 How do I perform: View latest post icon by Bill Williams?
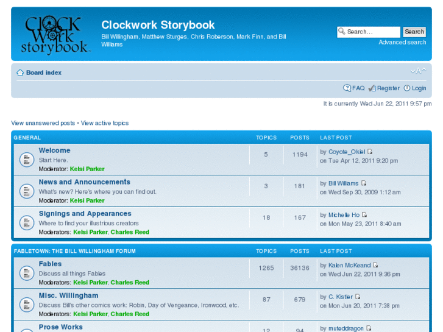point(364,183)
